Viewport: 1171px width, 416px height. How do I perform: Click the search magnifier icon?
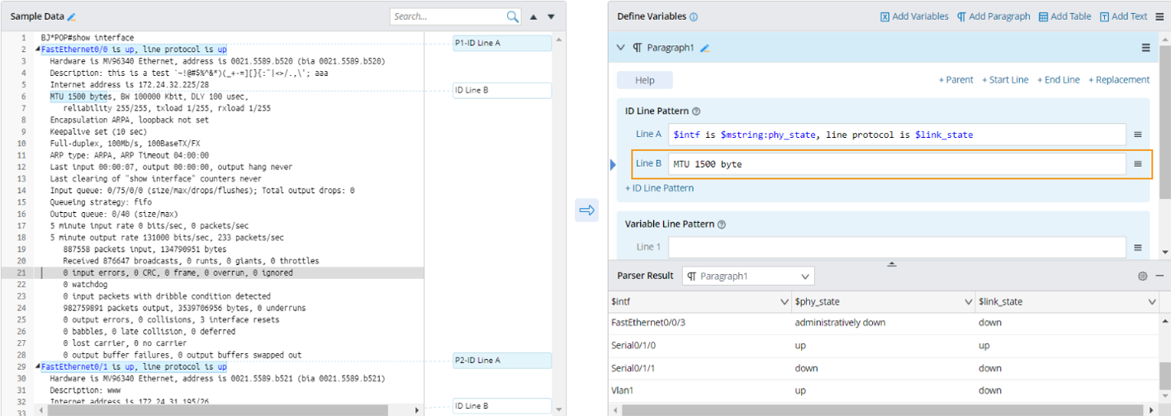point(513,17)
